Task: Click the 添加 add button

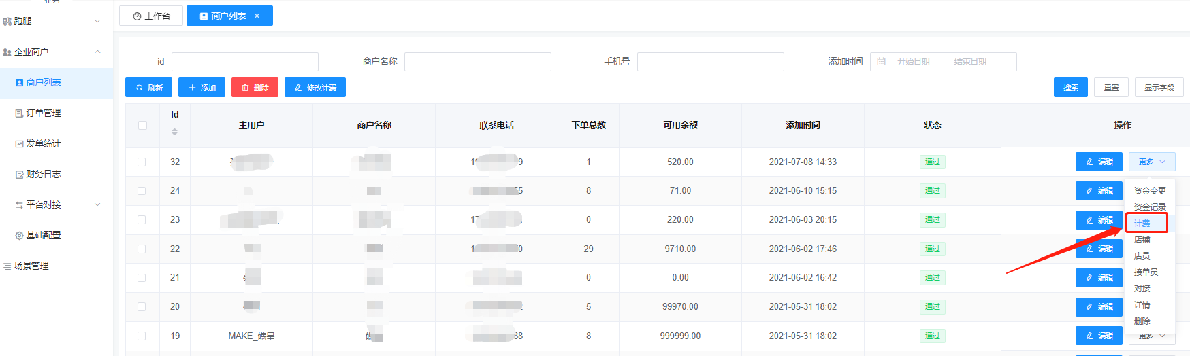Action: point(202,88)
